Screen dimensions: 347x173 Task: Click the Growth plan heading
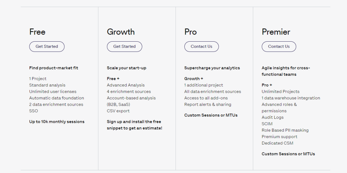[121, 32]
